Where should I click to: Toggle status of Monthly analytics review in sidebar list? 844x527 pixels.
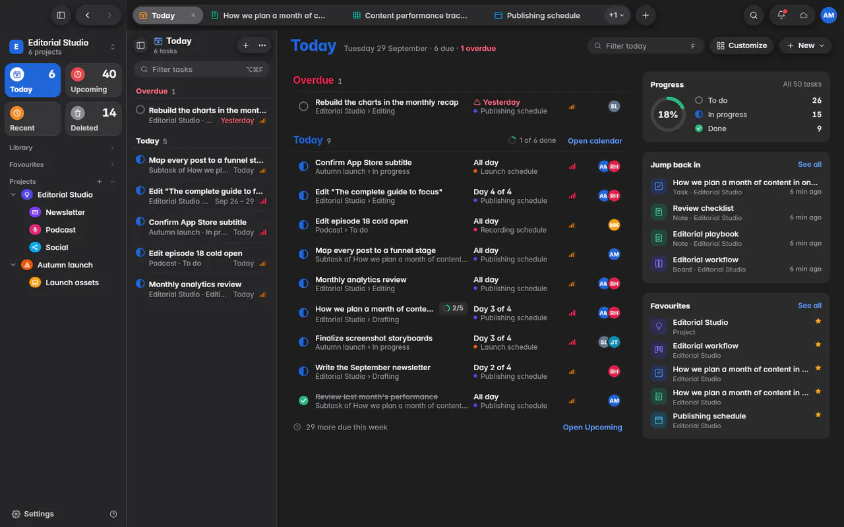pos(140,284)
